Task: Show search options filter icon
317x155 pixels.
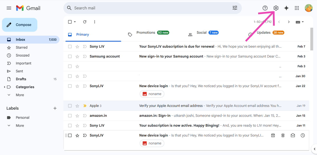Action: (235, 8)
